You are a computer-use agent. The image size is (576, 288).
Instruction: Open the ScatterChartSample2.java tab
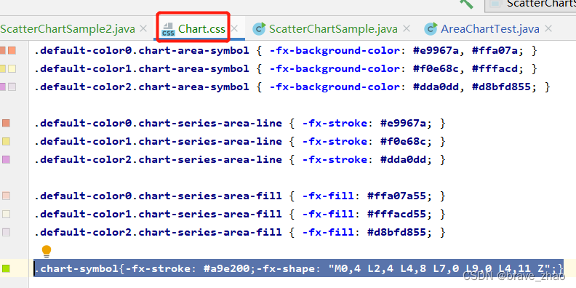coord(68,29)
